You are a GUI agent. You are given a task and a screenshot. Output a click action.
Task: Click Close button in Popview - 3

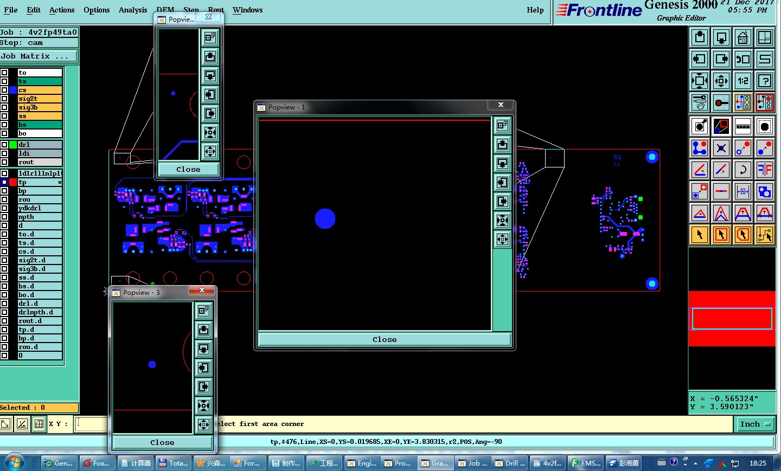click(x=162, y=442)
